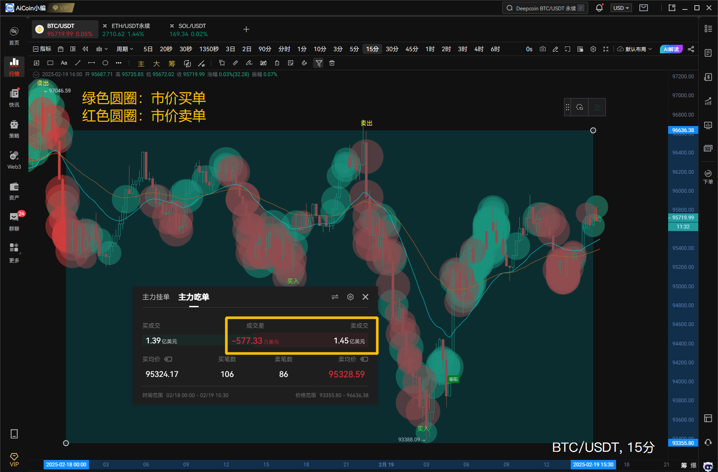Open the 策略 strategy sidebar icon
The image size is (718, 472).
tap(14, 129)
